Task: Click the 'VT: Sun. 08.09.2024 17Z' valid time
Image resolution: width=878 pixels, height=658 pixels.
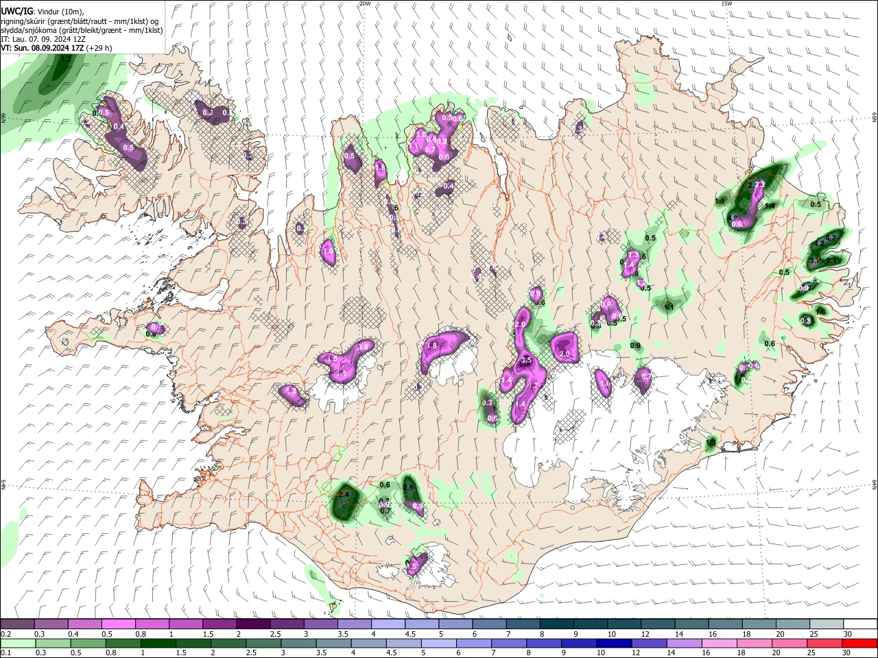Action: point(43,48)
